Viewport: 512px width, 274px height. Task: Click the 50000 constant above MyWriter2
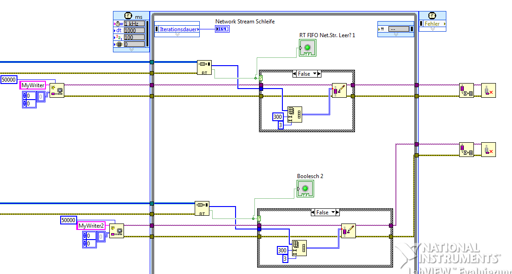point(68,220)
